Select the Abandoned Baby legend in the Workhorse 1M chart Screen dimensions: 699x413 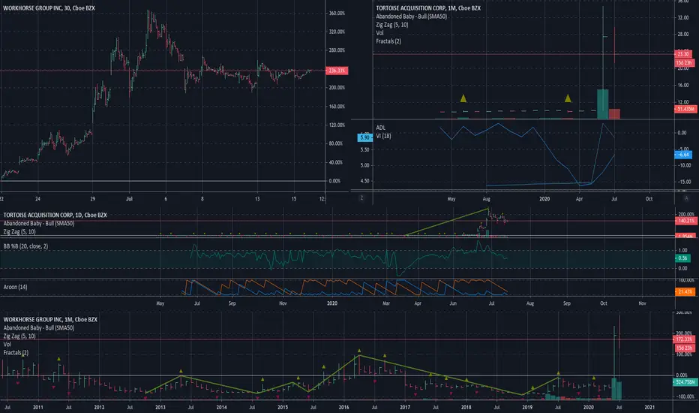38,327
